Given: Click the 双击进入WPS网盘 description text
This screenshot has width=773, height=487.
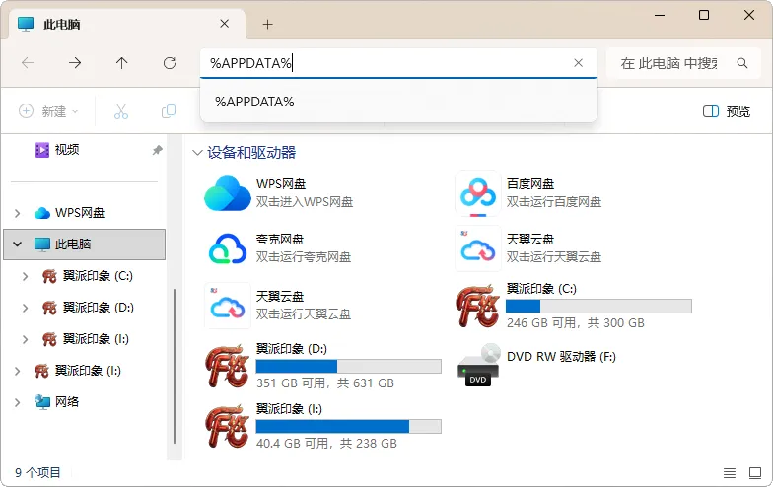Looking at the screenshot, I should (304, 201).
